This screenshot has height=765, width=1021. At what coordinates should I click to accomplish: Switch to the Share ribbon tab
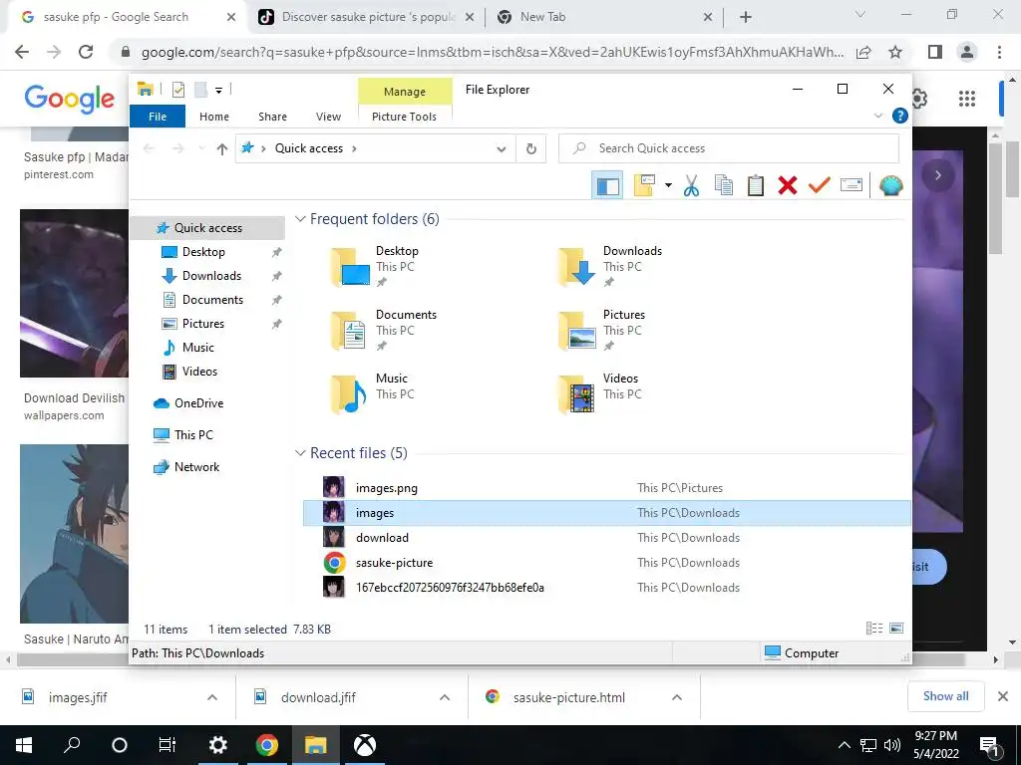[272, 117]
